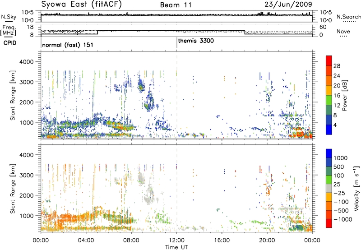Click grey Velocity segment between -25 and 25
The height and width of the screenshot is (250, 361).
(329, 188)
